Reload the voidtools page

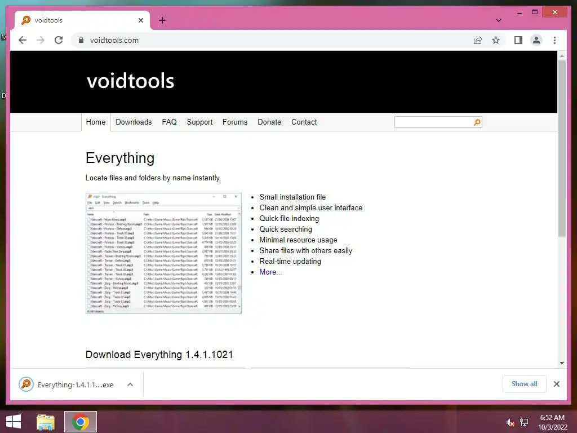coord(59,40)
